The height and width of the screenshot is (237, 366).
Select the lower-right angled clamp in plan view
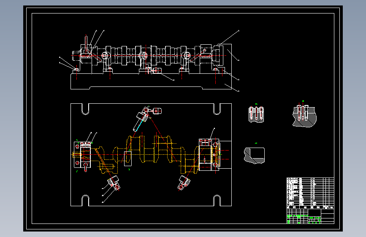184,183
